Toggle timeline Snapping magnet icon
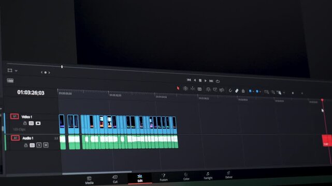 point(230,90)
